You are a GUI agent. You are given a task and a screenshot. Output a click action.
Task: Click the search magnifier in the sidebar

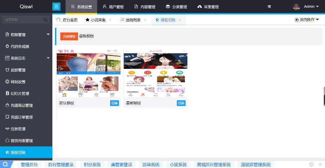(x=45, y=20)
